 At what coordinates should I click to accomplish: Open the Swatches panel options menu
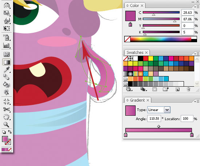pyautogui.click(x=197, y=54)
